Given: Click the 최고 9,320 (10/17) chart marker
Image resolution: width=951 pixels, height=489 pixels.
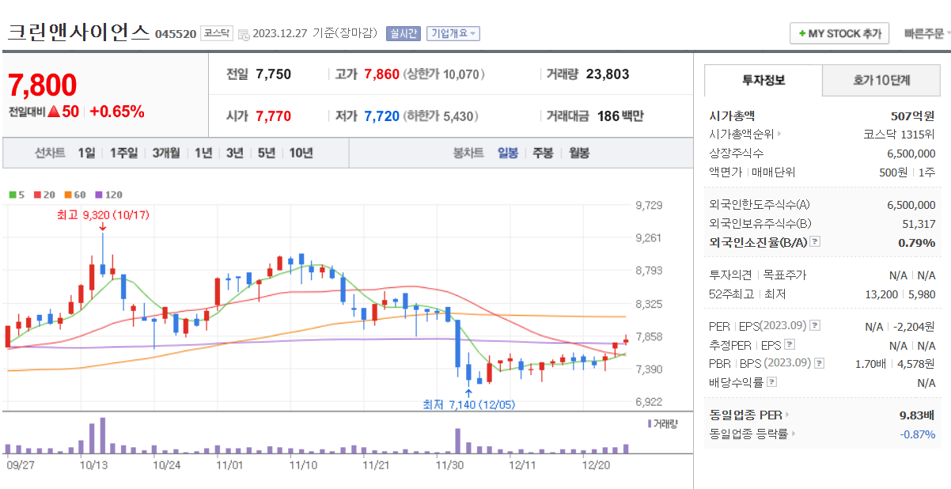Looking at the screenshot, I should pos(103,214).
